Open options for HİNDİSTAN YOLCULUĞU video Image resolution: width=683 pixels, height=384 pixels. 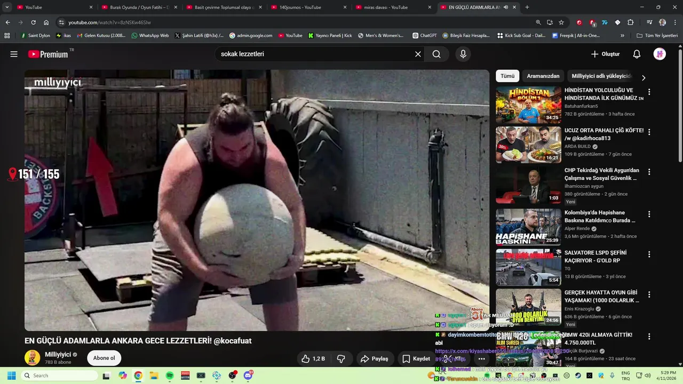click(x=649, y=92)
